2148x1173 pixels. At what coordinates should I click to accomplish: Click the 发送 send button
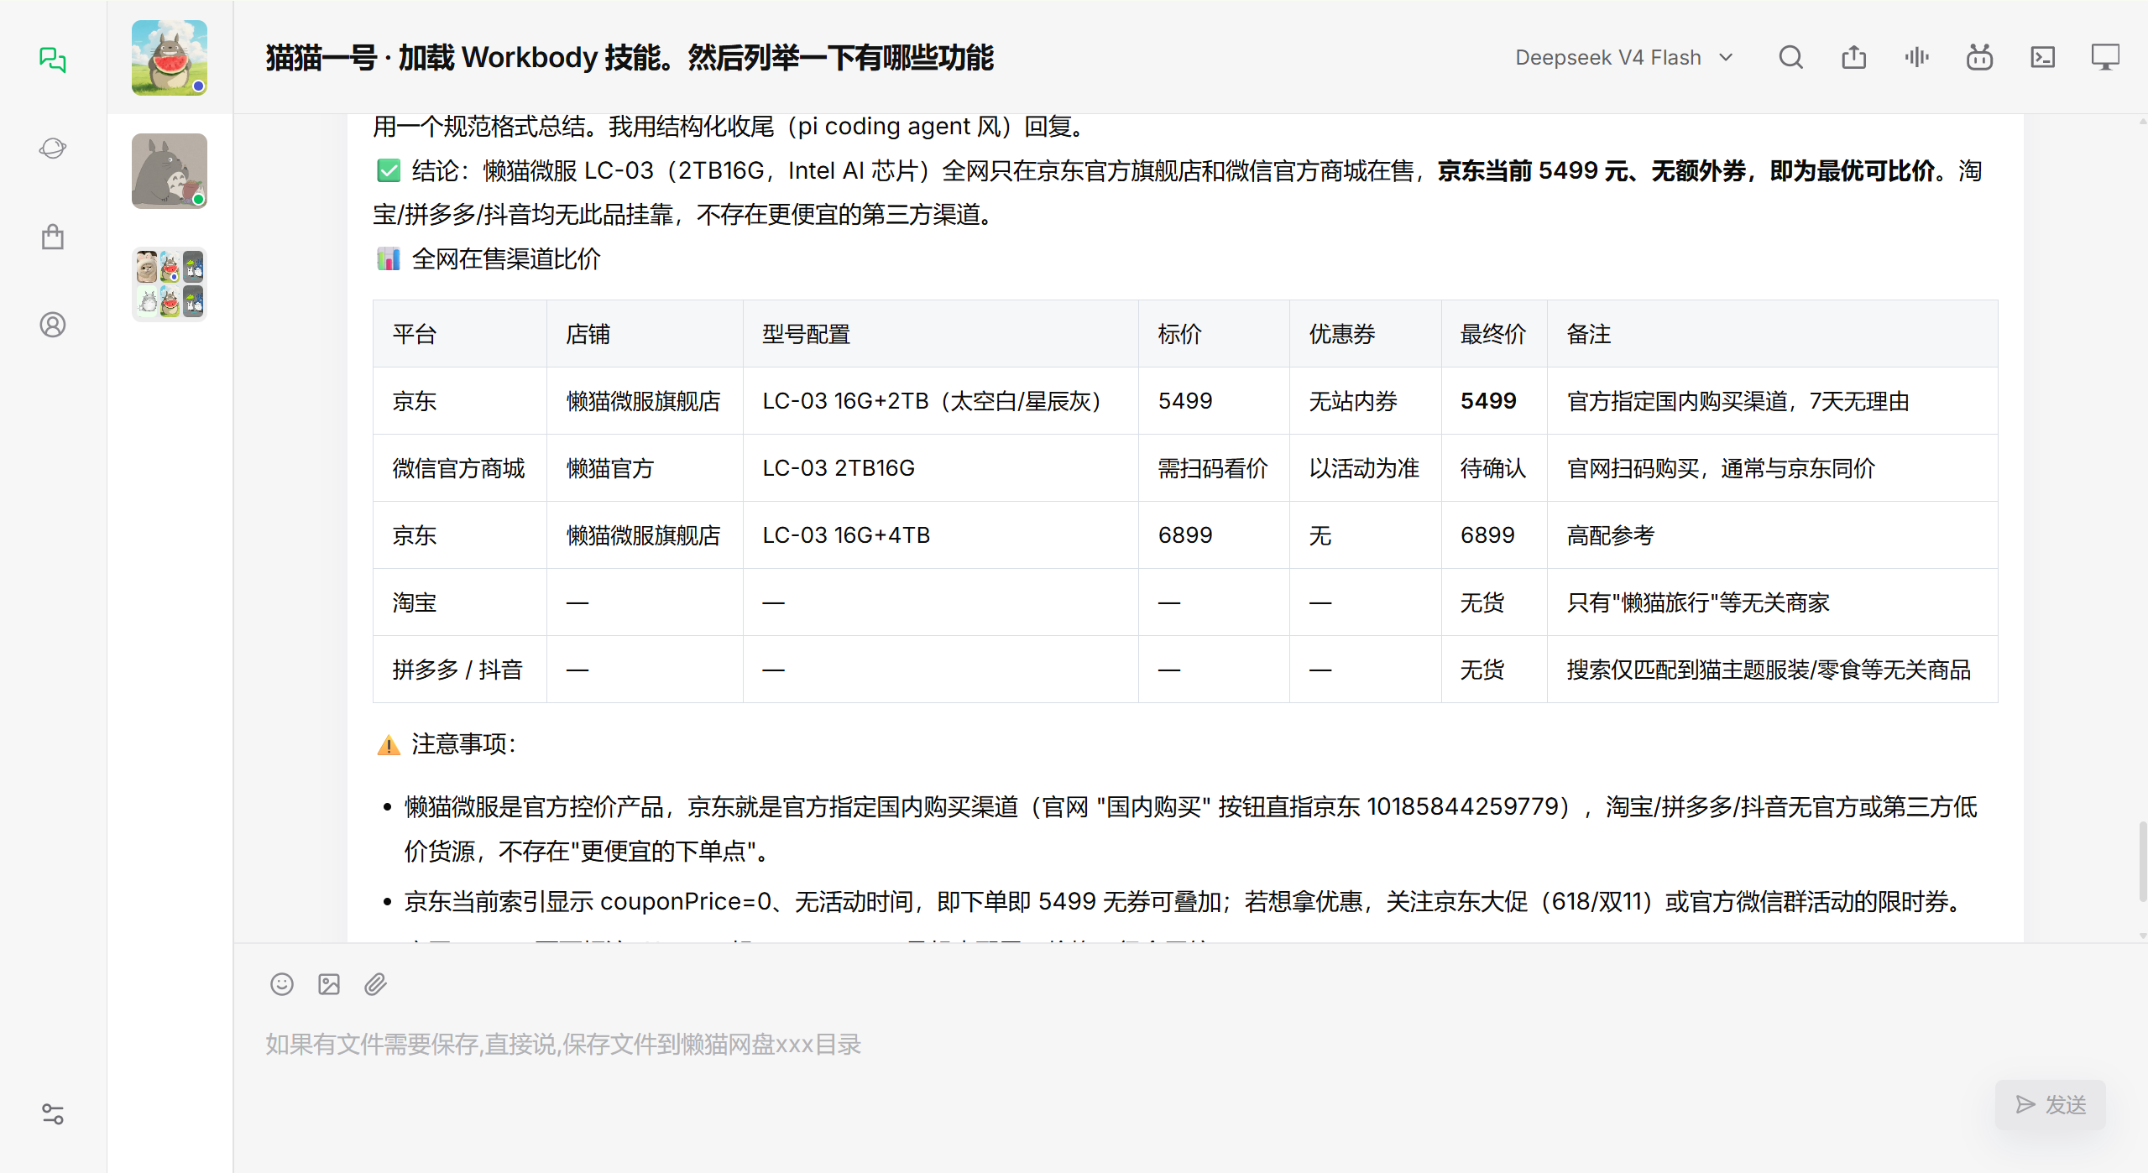(x=2050, y=1104)
